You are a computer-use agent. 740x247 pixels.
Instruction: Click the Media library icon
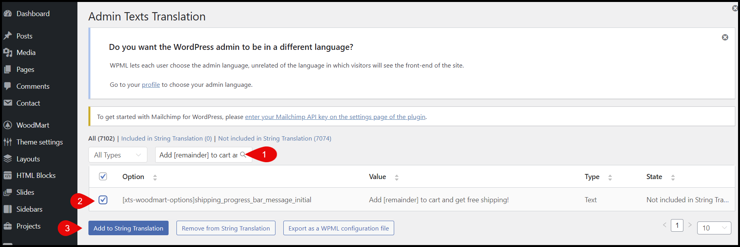[x=7, y=53]
